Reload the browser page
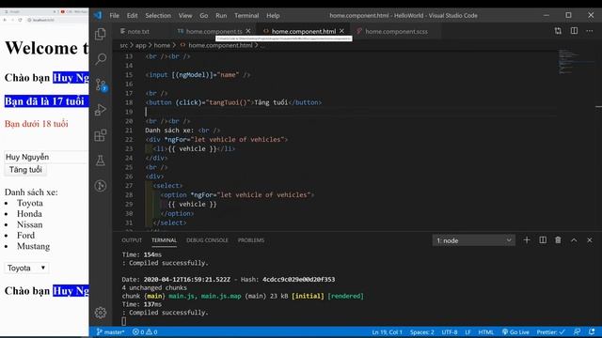The image size is (602, 338). pos(20,20)
